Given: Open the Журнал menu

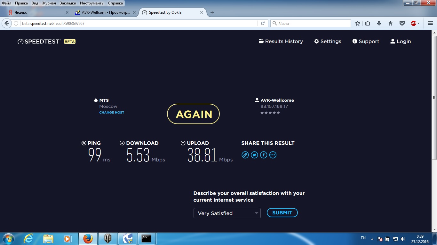Looking at the screenshot, I should [49, 3].
